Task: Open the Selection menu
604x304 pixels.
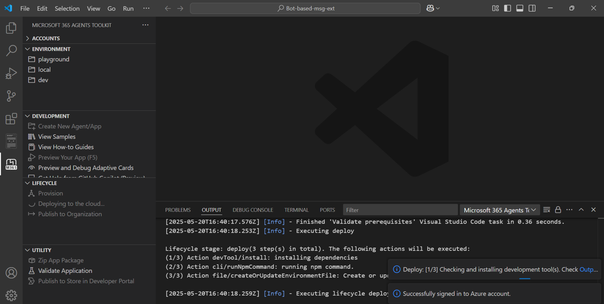Action: 67,9
